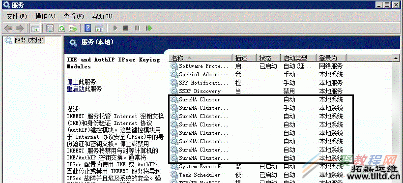Click the gear icon of Task Scheduler service
This screenshot has height=183, width=403.
tap(174, 175)
